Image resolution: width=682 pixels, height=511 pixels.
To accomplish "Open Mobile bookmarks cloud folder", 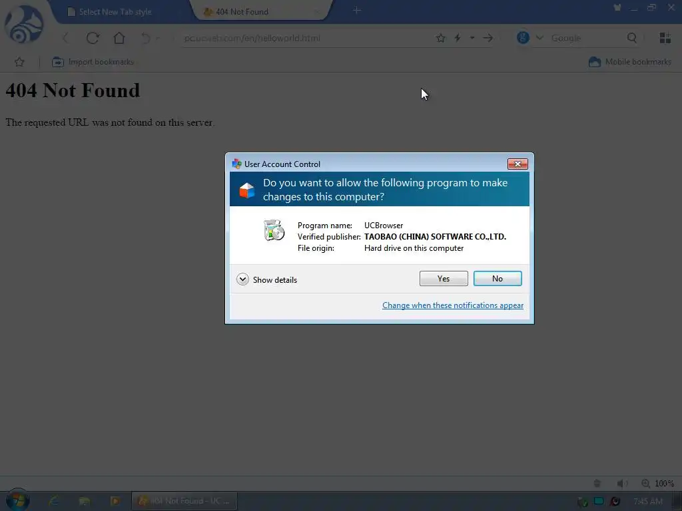I will 629,62.
